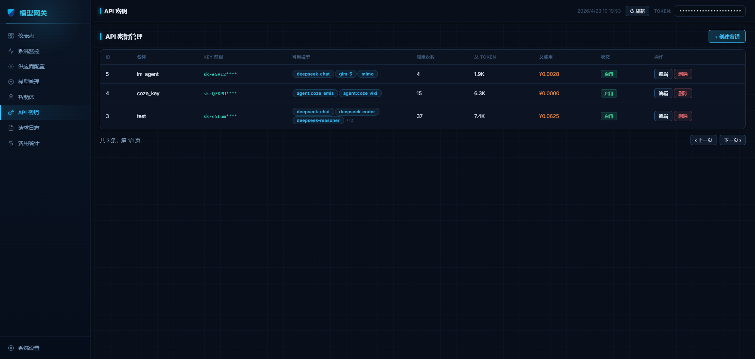Screen dimensions: 755x359
Task: Click the 创建密钥 button
Action: (727, 37)
